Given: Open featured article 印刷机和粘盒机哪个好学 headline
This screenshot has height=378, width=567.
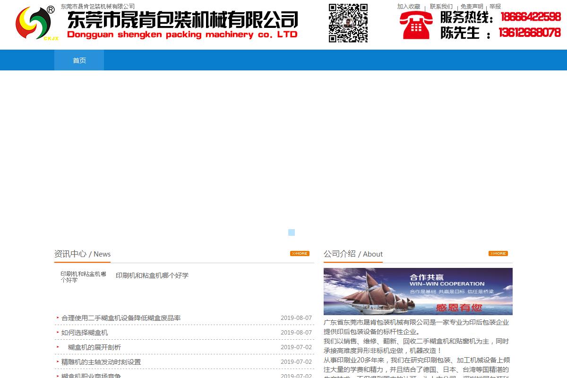Looking at the screenshot, I should 152,275.
